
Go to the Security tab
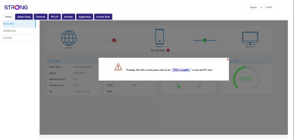click(x=68, y=17)
